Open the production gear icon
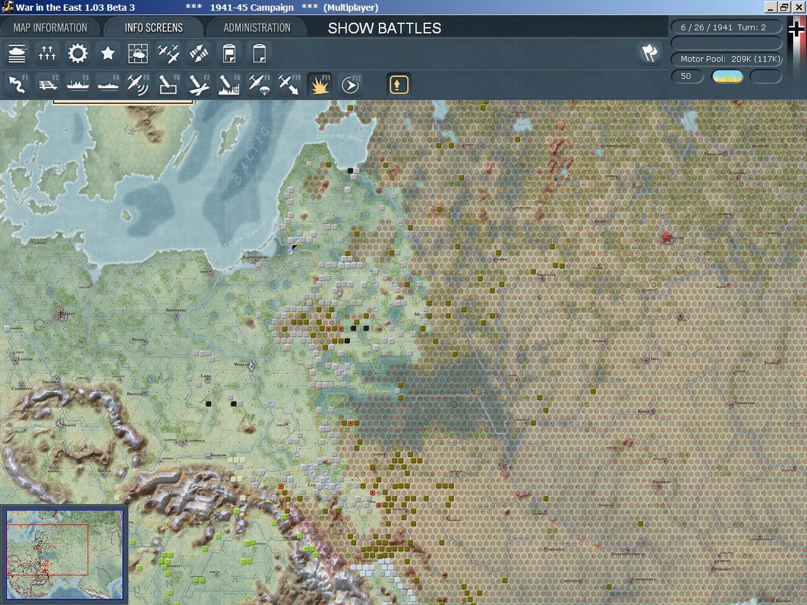Viewport: 807px width, 605px height. point(78,54)
